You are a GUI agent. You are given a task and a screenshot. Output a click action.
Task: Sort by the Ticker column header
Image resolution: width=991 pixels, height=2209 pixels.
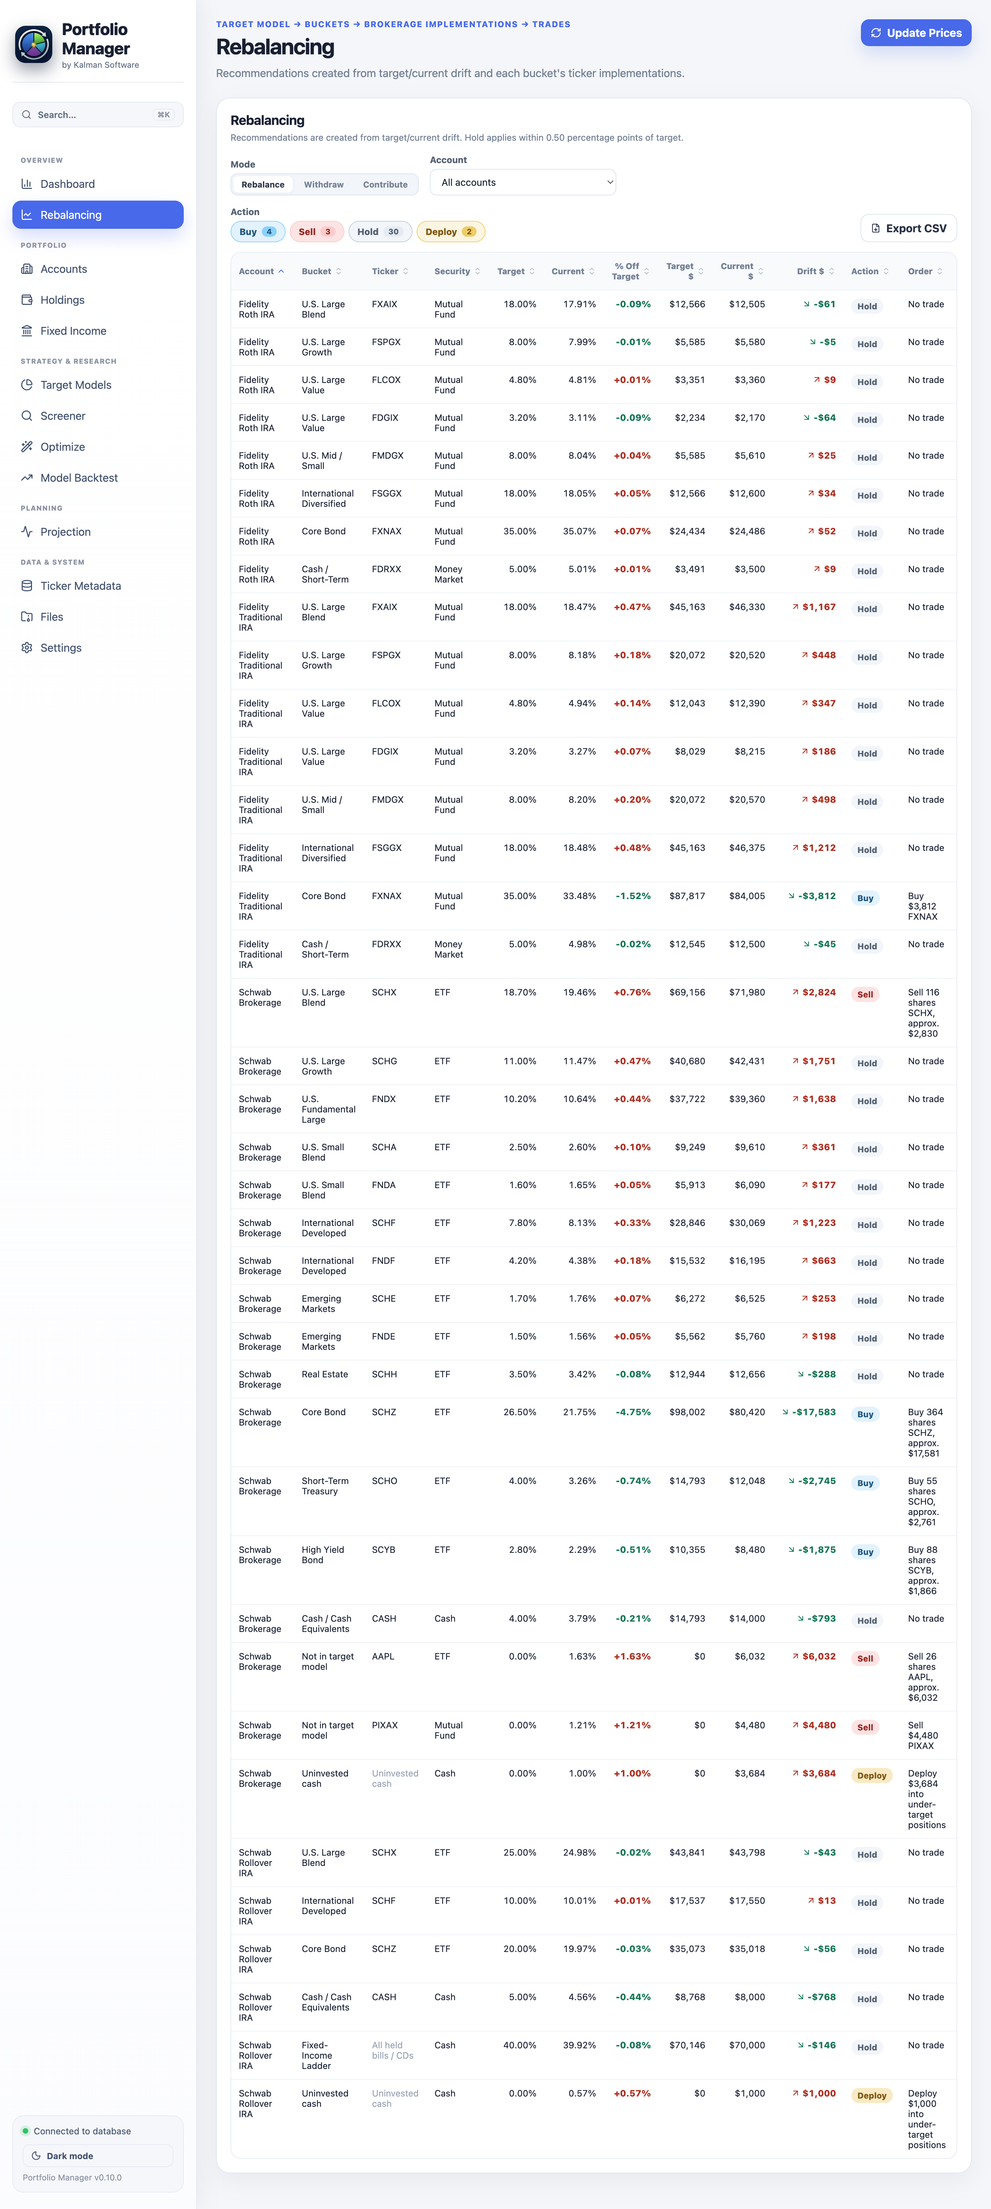390,271
